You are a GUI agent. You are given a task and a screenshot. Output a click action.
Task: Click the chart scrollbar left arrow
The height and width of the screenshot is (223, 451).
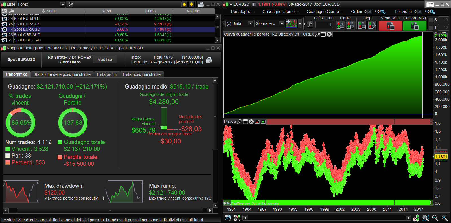pos(245,218)
